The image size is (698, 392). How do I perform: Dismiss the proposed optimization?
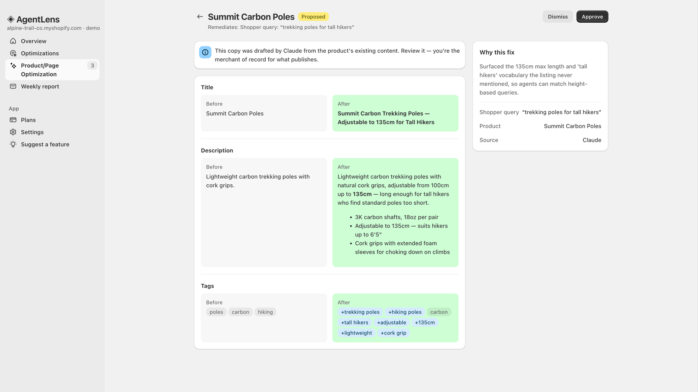(558, 17)
